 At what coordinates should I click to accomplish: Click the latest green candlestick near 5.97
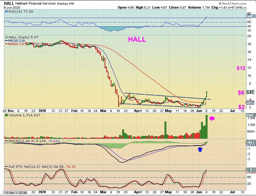[207, 94]
